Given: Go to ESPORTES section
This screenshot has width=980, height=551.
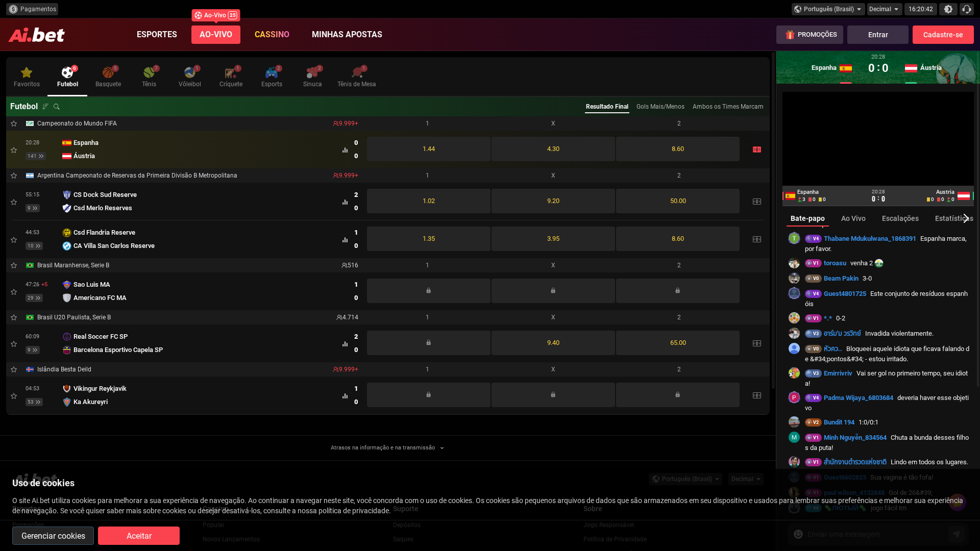Looking at the screenshot, I should point(157,35).
